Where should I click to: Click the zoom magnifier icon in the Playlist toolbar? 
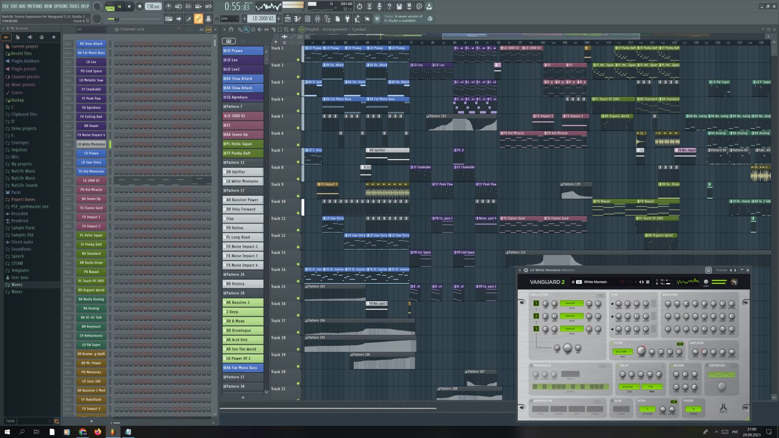point(286,29)
